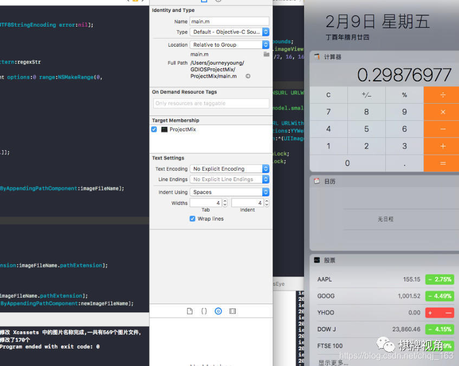Click the 1 key on the calculator
The image size is (459, 366).
pos(328,146)
